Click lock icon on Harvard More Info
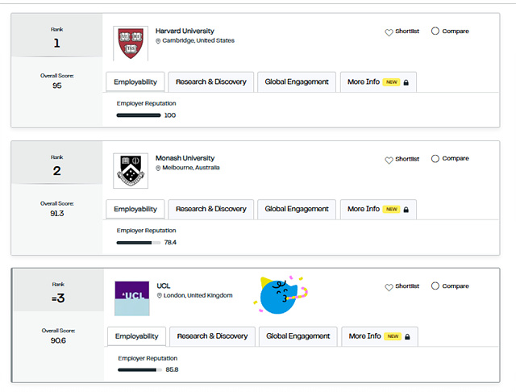The width and height of the screenshot is (516, 392). click(406, 82)
